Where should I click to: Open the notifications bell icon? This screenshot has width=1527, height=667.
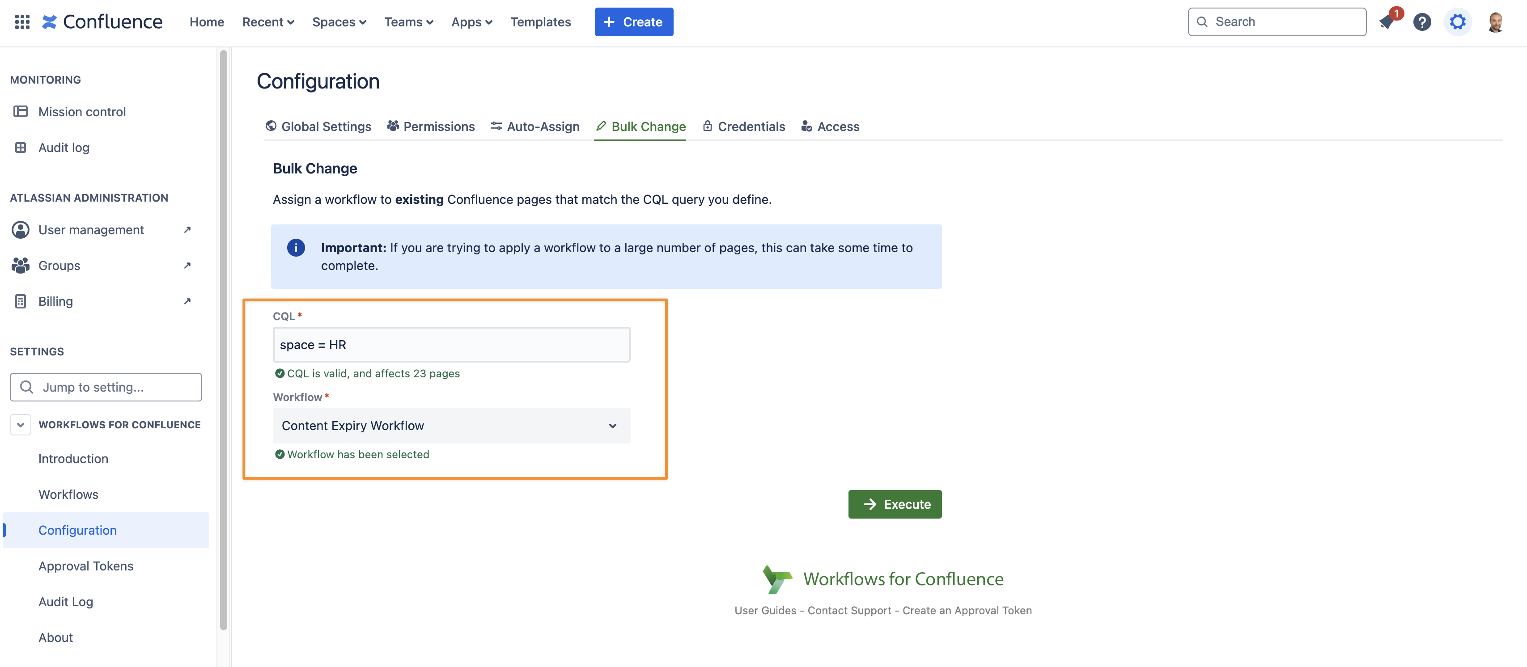coord(1387,22)
